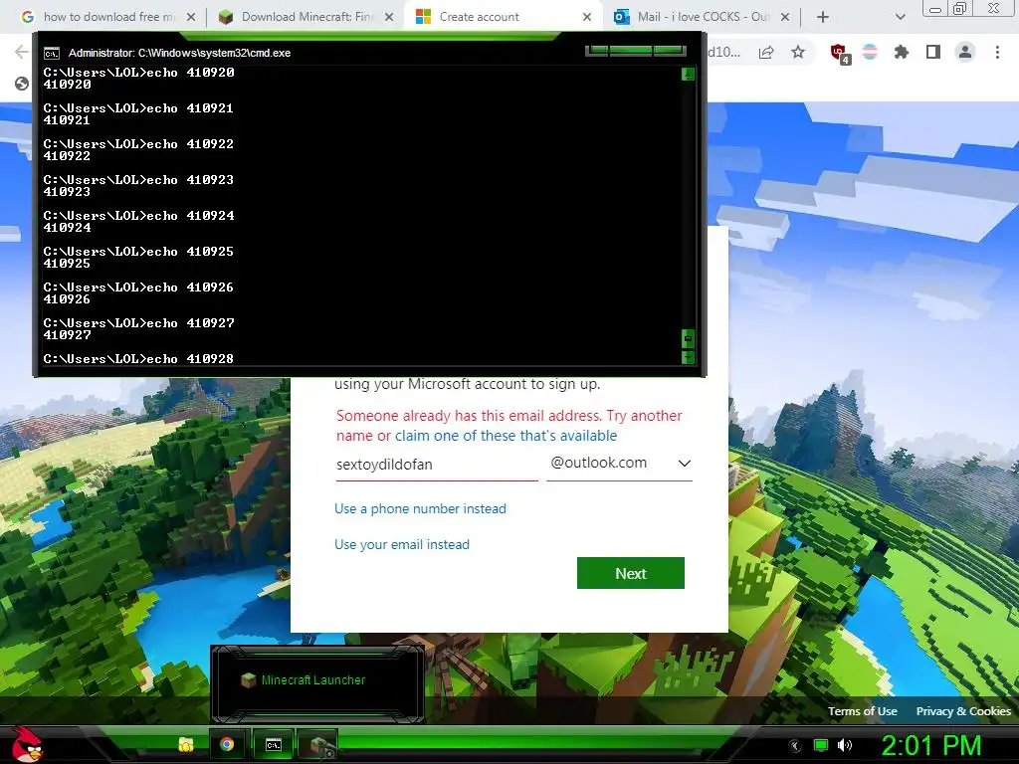Screen dimensions: 1019x764
Task: Click the globe site info icon
Action: (x=22, y=84)
